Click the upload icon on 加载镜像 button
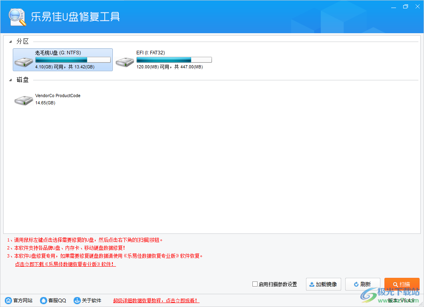Image resolution: width=424 pixels, height=307 pixels. 312,284
